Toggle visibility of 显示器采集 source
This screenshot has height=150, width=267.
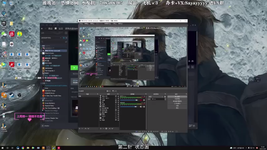click(116, 108)
